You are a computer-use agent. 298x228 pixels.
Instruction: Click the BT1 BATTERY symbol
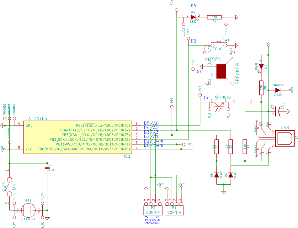click(28, 210)
